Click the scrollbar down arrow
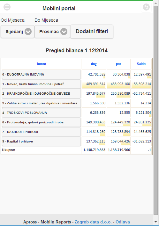Image resolution: width=159 pixels, height=226 pixels. coord(156,222)
